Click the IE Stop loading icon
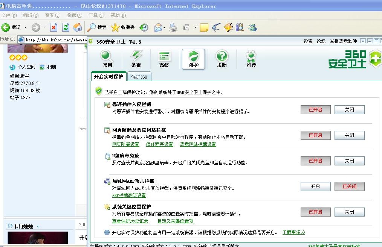Screen dimensions: 382x247 tap(54, 27)
